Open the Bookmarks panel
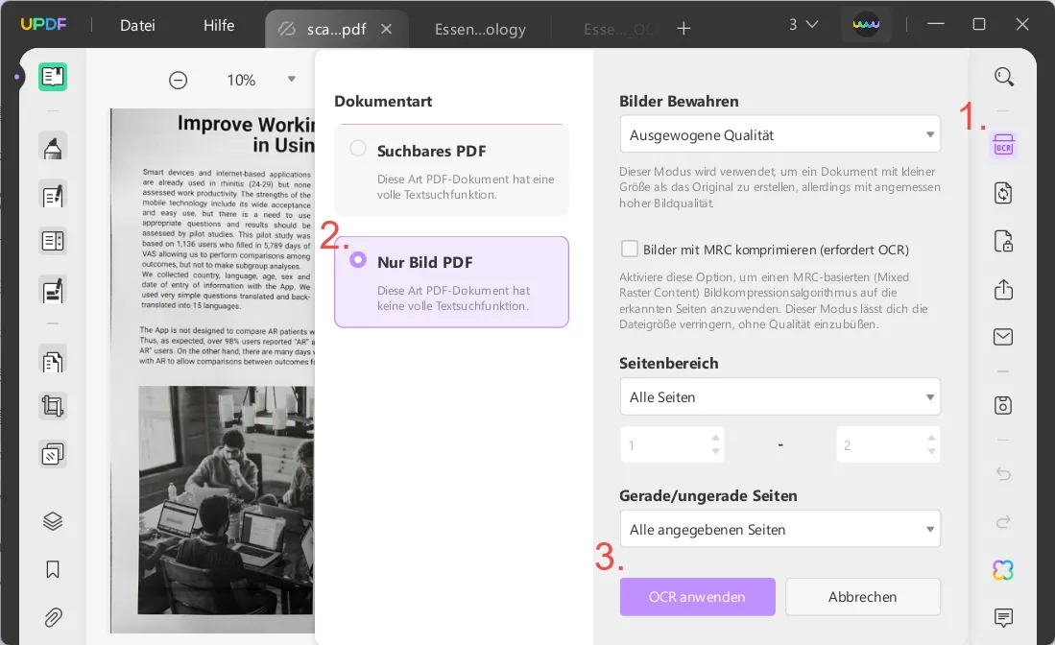The width and height of the screenshot is (1055, 645). [x=52, y=569]
